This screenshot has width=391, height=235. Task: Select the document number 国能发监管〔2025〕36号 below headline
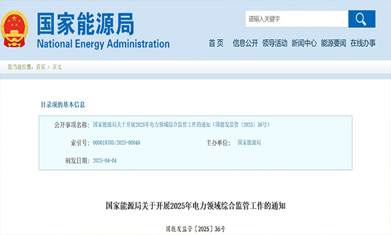(x=195, y=228)
